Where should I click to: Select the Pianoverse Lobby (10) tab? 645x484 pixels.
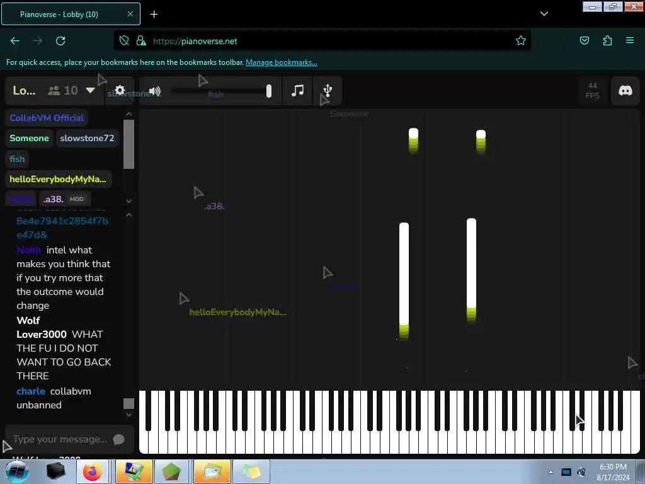pos(71,14)
